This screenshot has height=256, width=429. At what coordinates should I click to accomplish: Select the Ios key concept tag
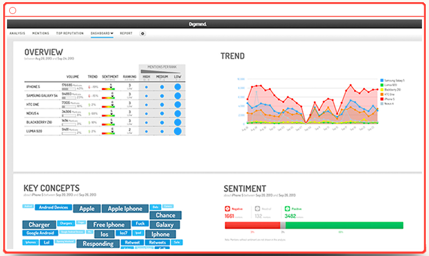point(104,234)
